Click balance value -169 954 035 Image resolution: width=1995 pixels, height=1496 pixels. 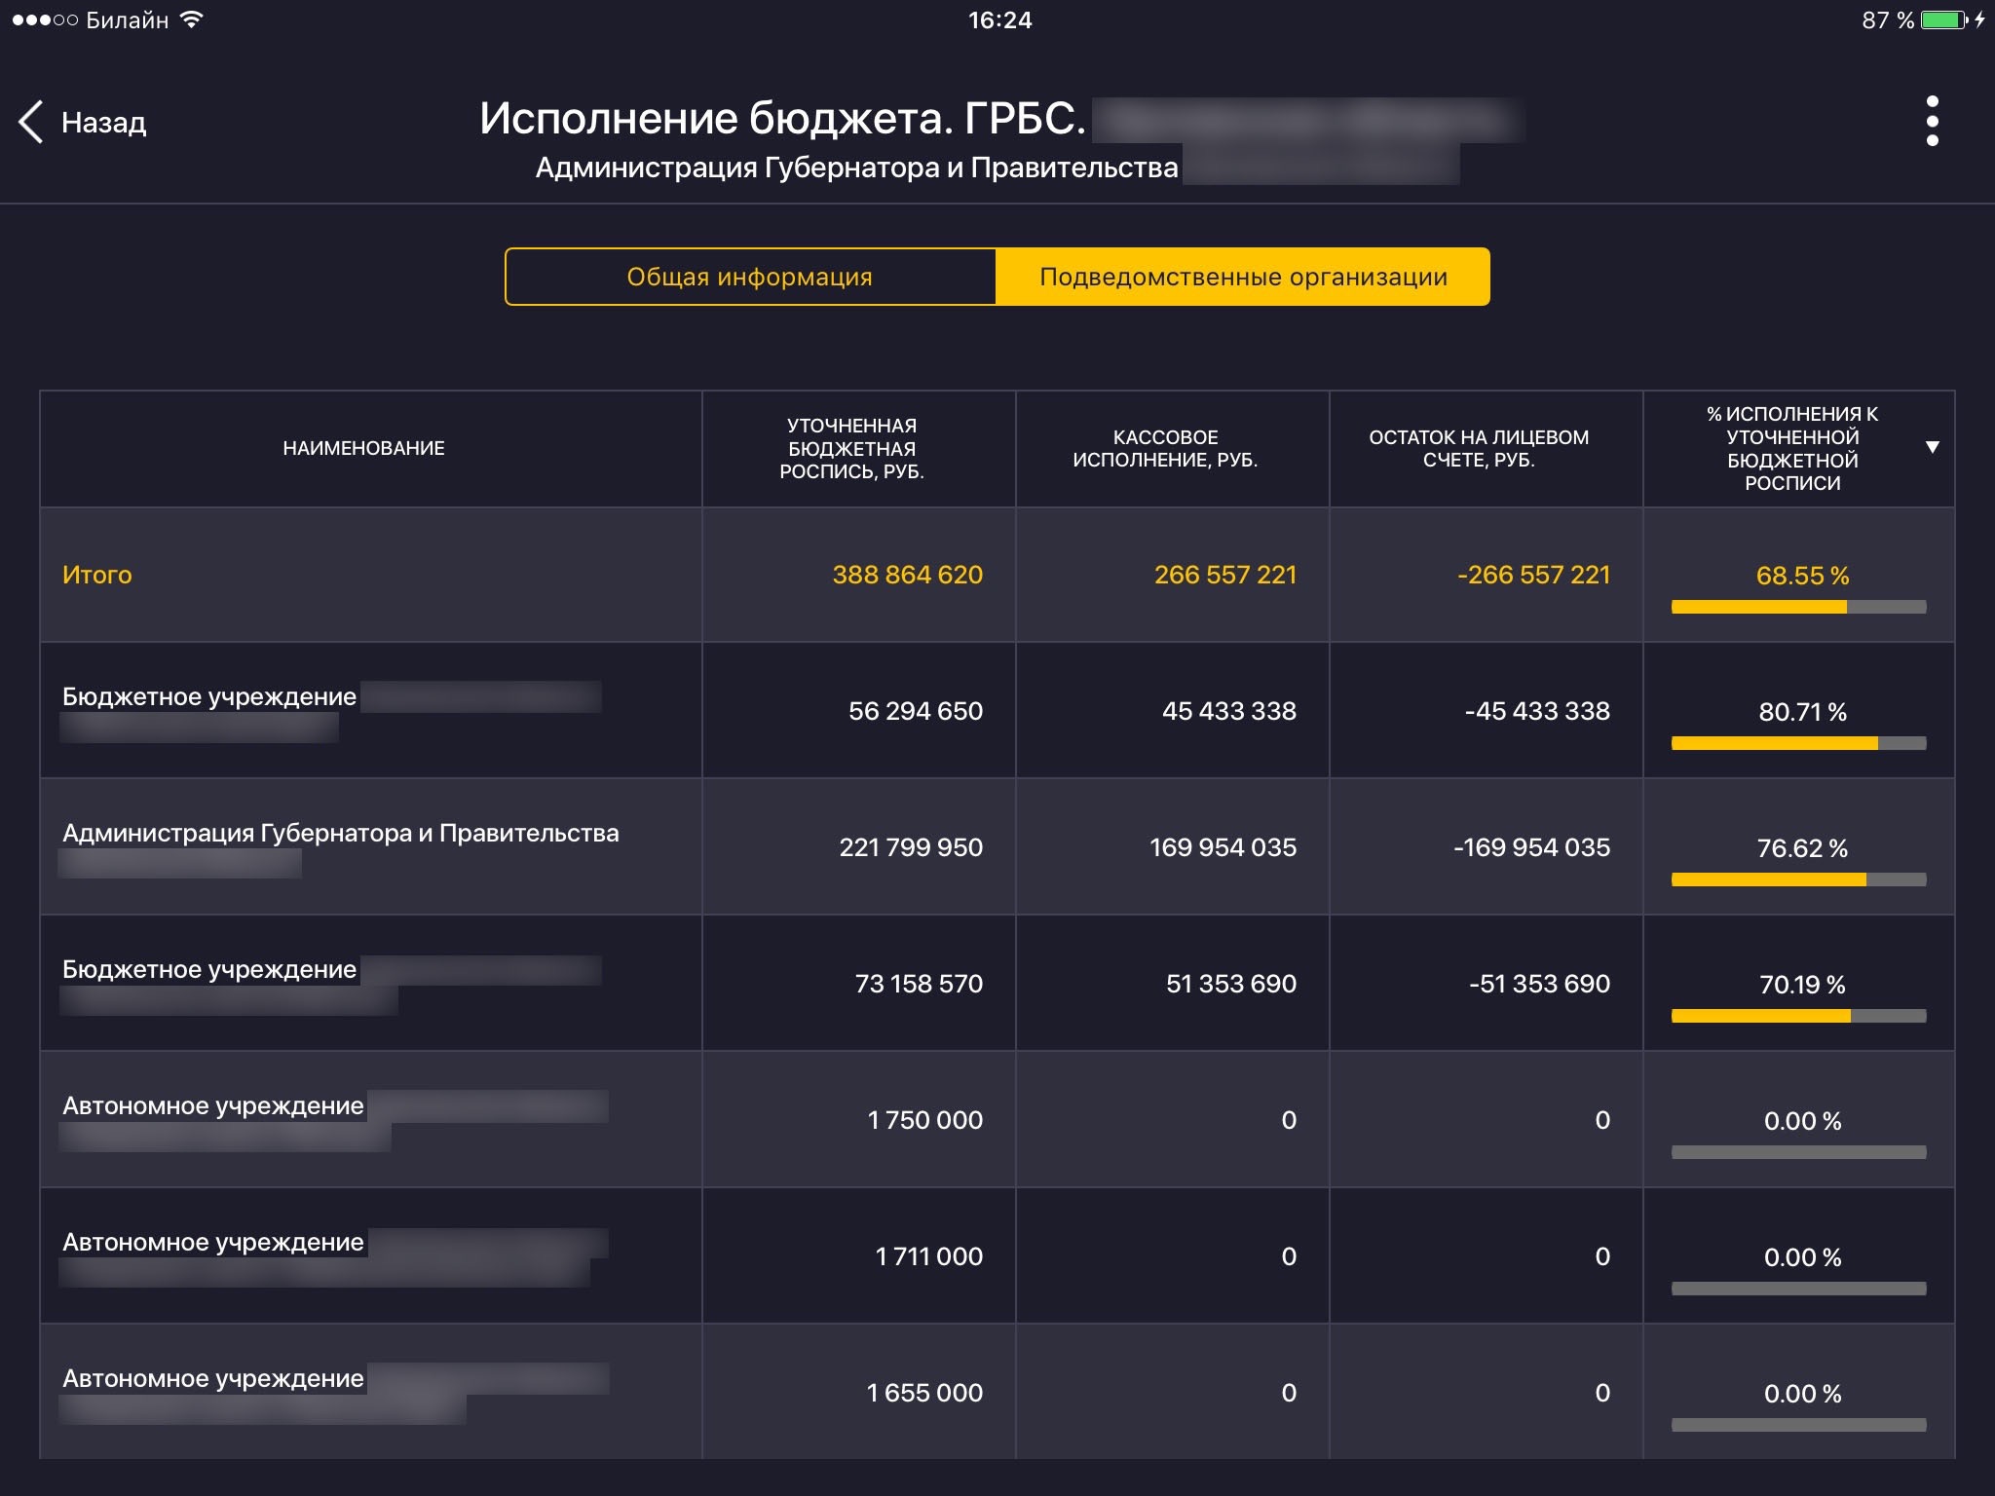click(x=1531, y=847)
